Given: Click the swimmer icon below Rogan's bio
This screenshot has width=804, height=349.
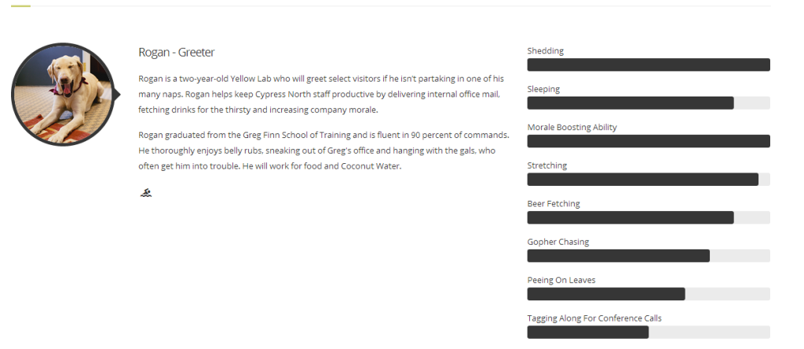Looking at the screenshot, I should coord(145,193).
